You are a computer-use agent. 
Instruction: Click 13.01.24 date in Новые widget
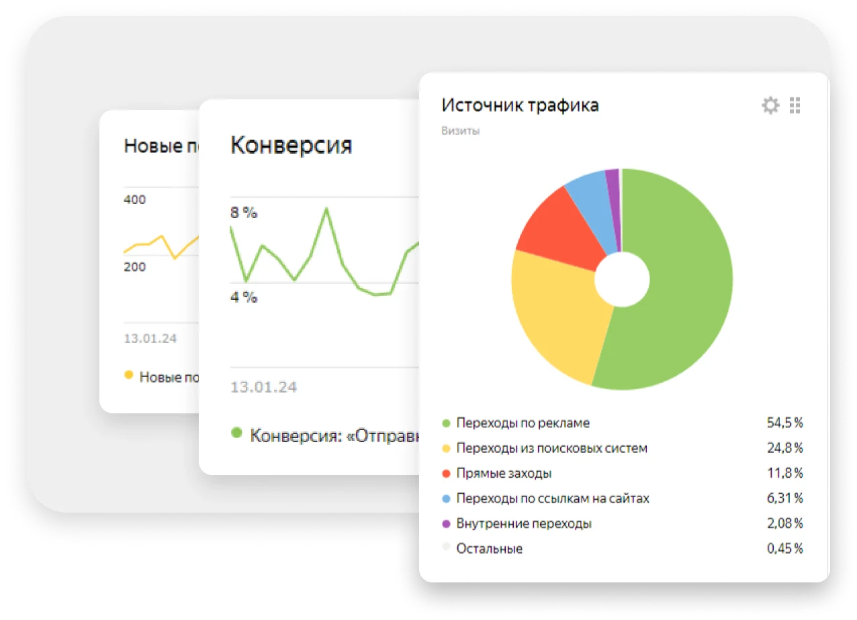pyautogui.click(x=150, y=338)
